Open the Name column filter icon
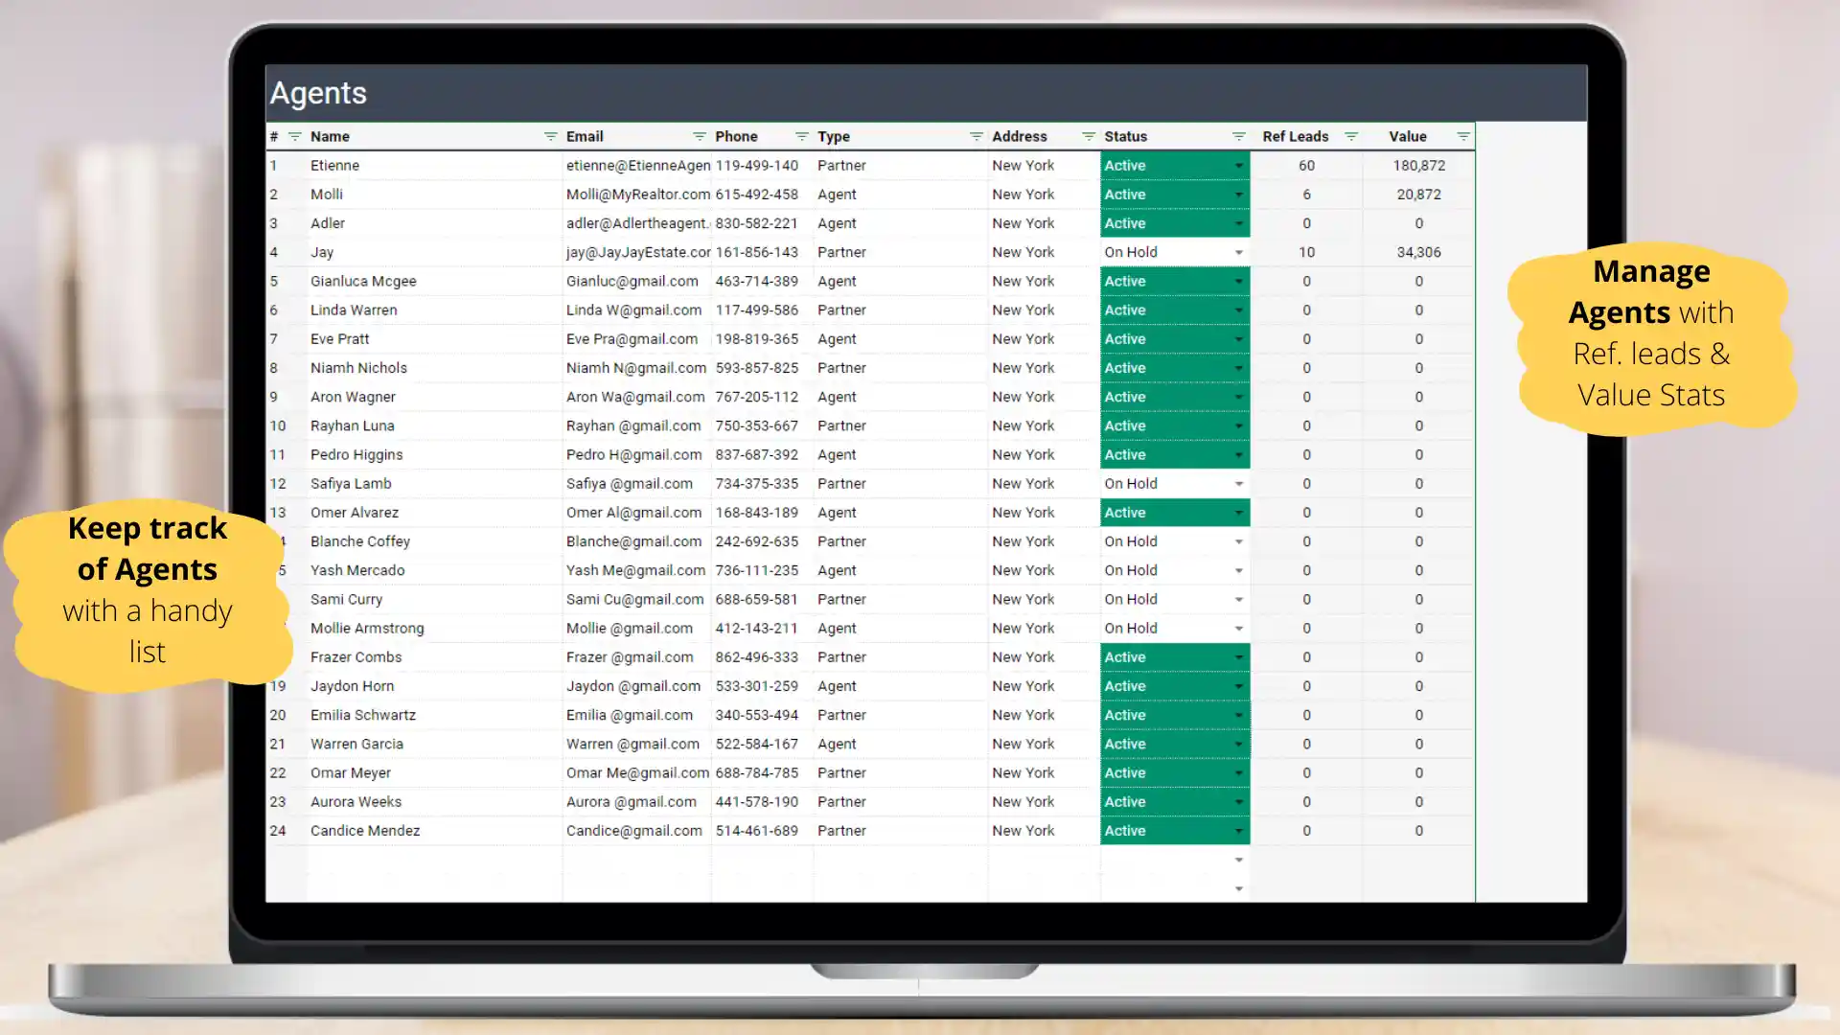 (x=550, y=137)
